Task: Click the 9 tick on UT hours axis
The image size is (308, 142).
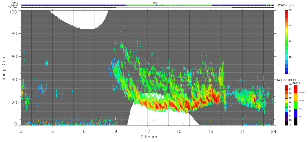Action: tap(116, 131)
